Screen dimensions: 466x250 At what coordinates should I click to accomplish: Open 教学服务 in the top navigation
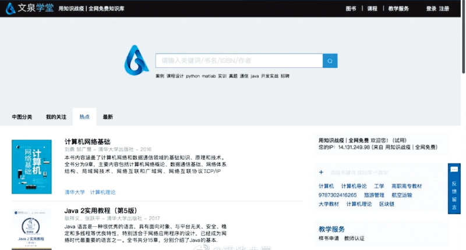(x=399, y=9)
